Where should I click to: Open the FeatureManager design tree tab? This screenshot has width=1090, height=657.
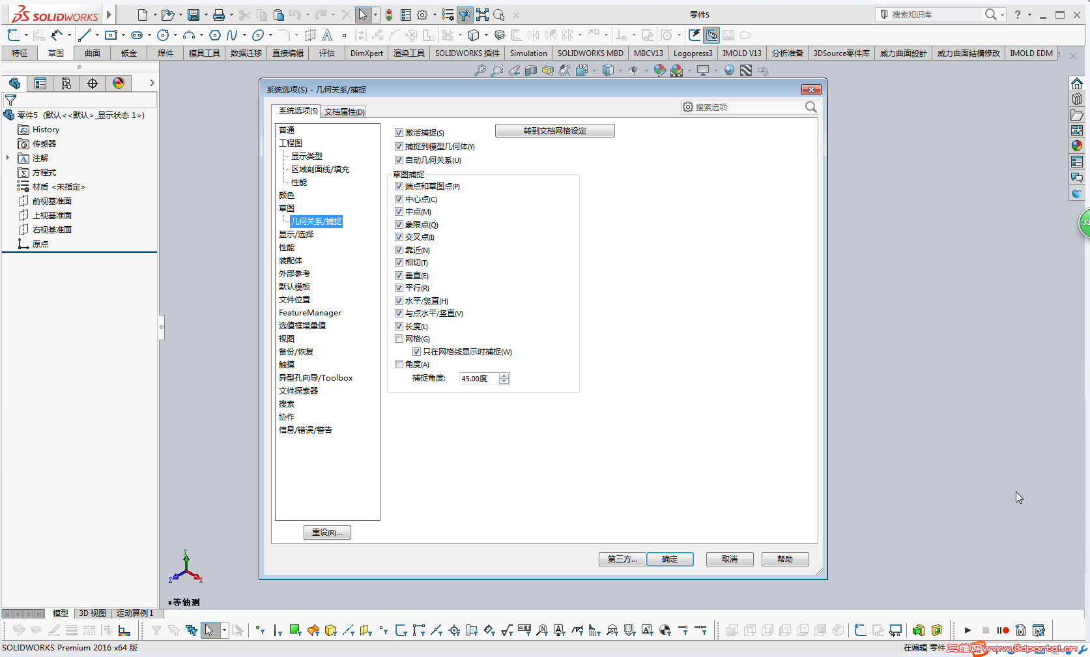pos(14,83)
